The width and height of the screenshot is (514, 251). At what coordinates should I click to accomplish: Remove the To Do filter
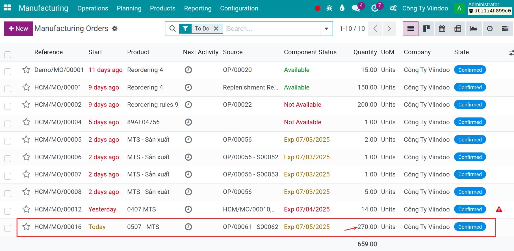(216, 29)
